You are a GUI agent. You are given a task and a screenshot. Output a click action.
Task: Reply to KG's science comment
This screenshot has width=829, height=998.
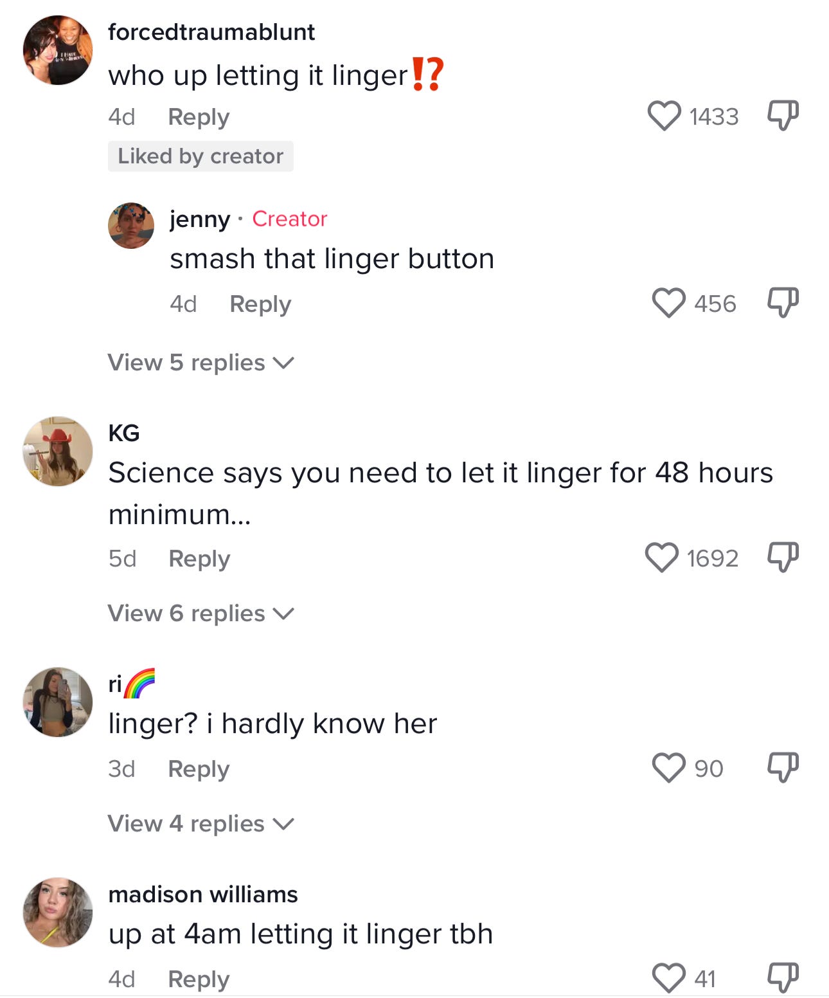(x=198, y=558)
